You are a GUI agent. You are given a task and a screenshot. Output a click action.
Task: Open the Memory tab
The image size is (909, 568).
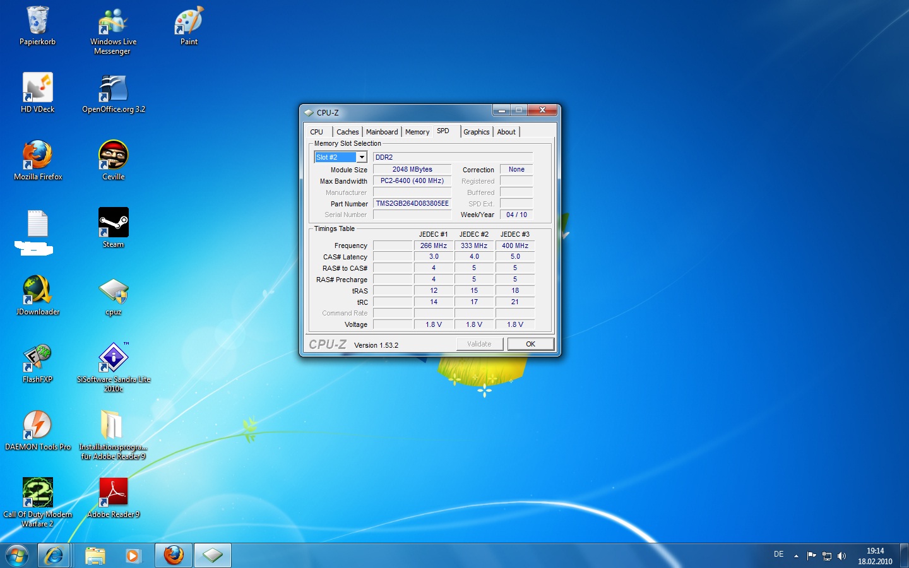417,132
